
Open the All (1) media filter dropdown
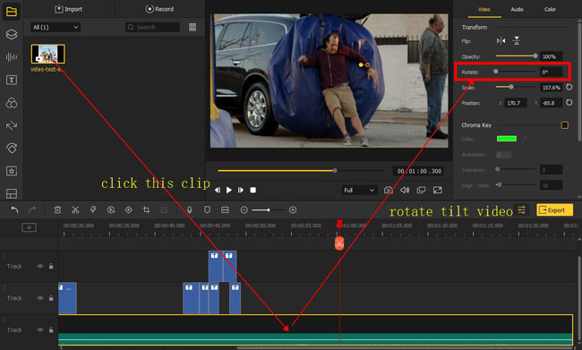(56, 27)
